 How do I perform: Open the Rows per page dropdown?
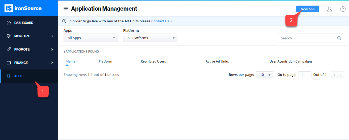(264, 75)
